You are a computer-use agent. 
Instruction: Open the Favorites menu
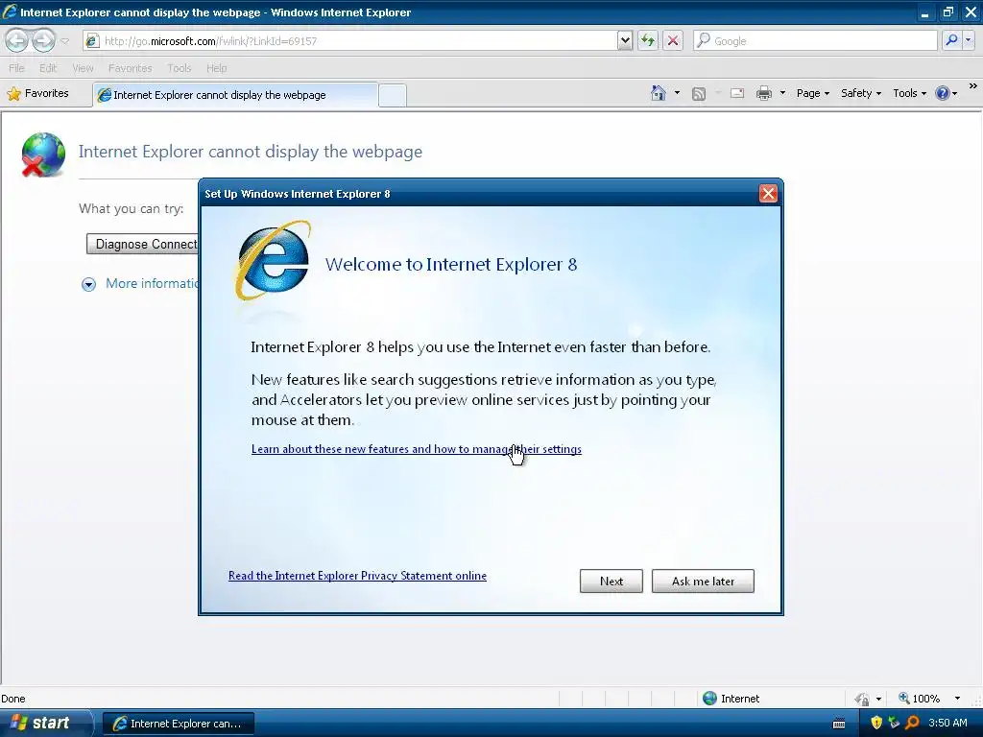(x=130, y=68)
